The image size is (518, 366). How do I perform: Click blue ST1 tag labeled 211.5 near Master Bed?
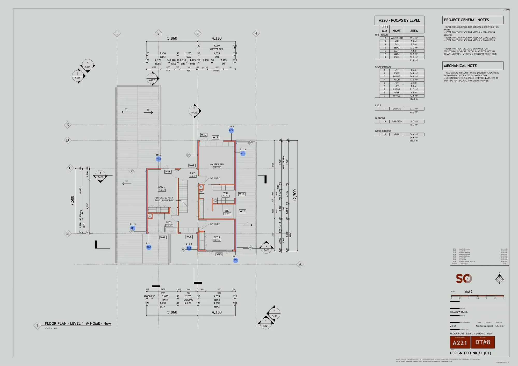[x=243, y=153]
